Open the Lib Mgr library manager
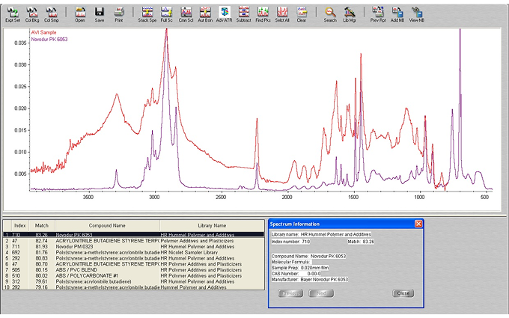509x318 pixels. tap(349, 13)
